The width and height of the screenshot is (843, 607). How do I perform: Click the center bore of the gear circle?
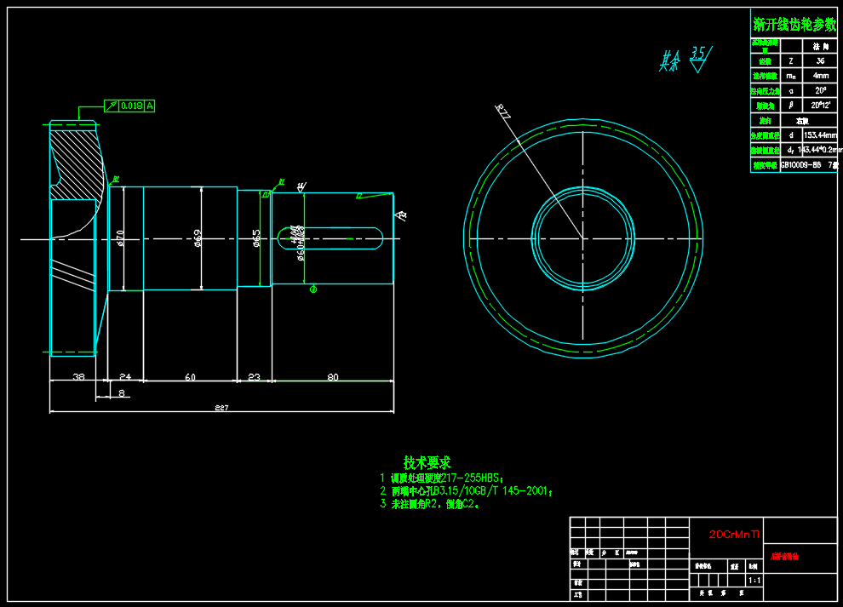(x=583, y=238)
